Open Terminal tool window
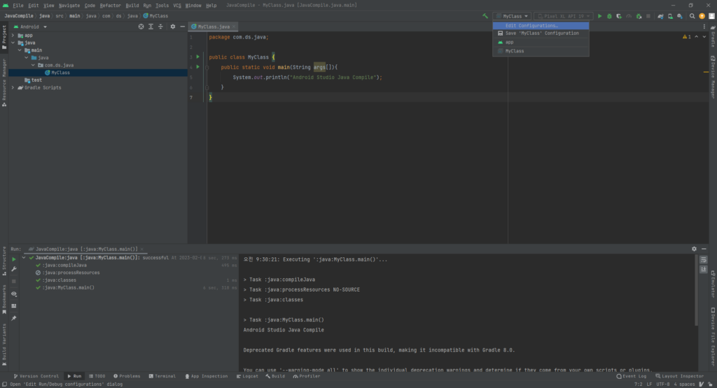This screenshot has height=388, width=717. coord(162,376)
